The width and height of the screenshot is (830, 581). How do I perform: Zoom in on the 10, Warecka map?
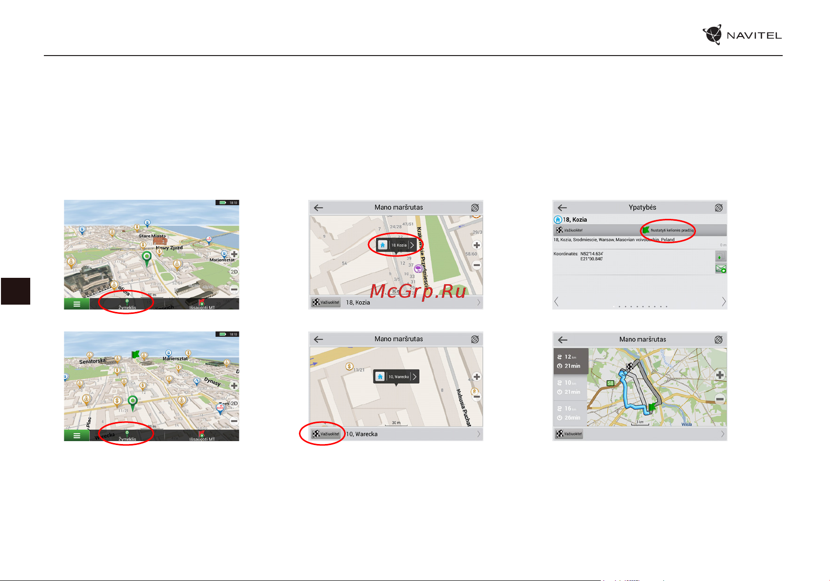point(477,377)
